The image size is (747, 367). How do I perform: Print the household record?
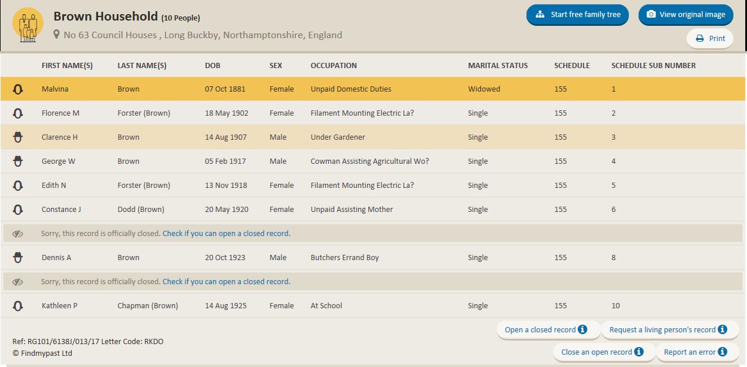click(710, 39)
